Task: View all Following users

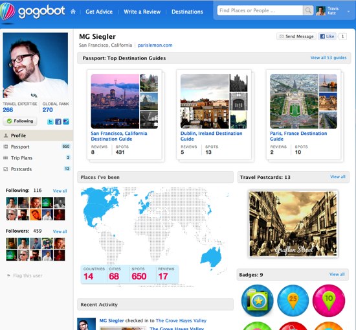Action: click(x=60, y=191)
